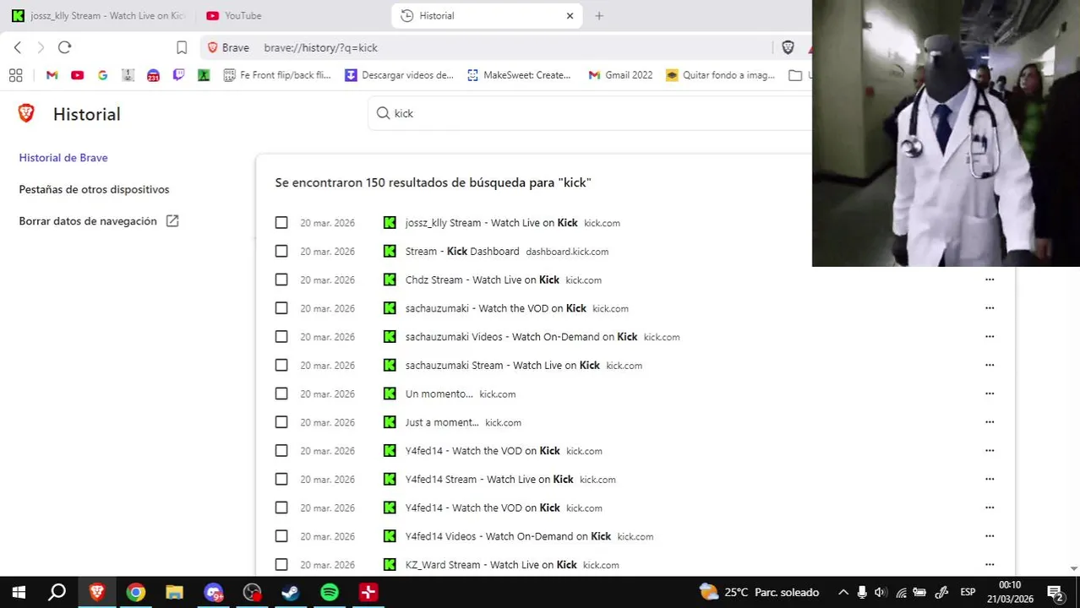Show hidden system tray icons
1080x608 pixels.
point(843,592)
